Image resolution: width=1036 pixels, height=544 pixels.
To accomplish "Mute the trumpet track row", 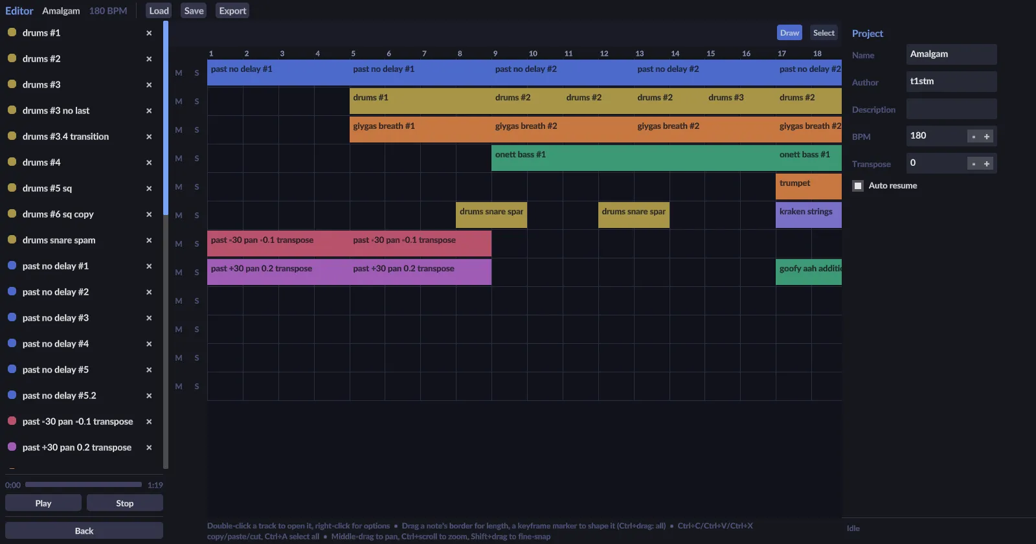I will (179, 187).
